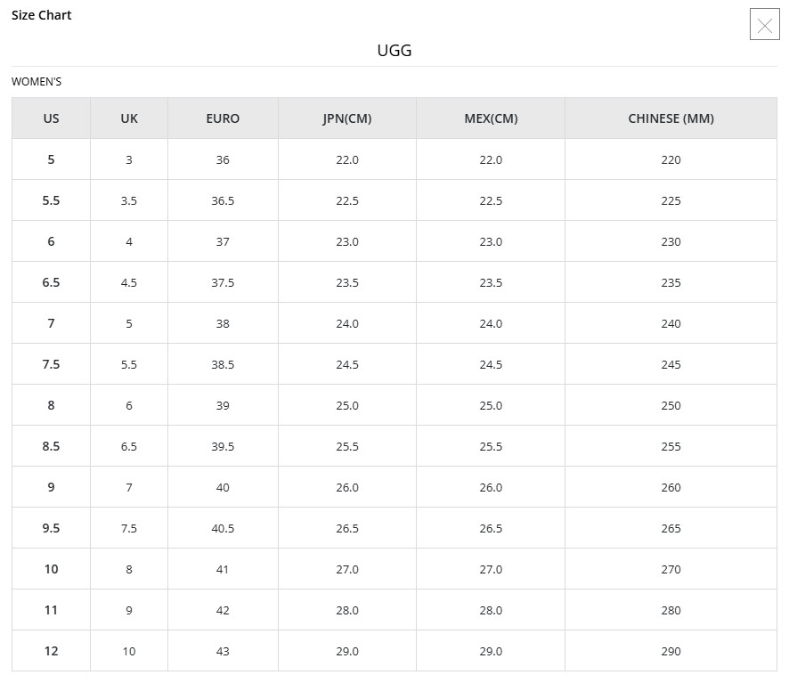Click EURO size 36.5 cell
The width and height of the screenshot is (789, 691).
223,200
